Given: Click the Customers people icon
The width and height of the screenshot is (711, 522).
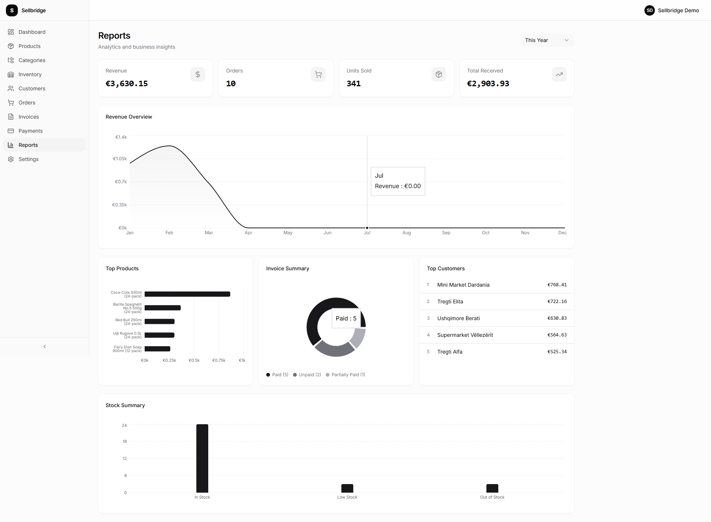Looking at the screenshot, I should click(x=11, y=88).
